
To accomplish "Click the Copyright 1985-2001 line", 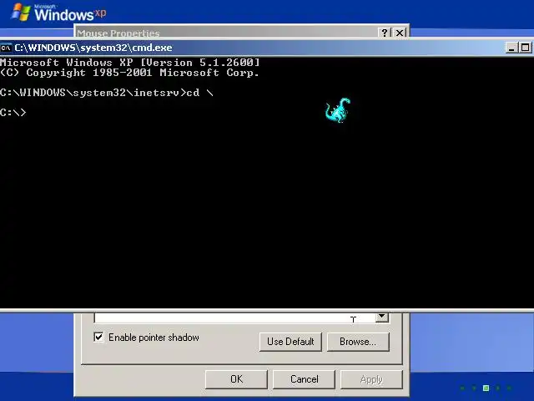I will [x=129, y=73].
